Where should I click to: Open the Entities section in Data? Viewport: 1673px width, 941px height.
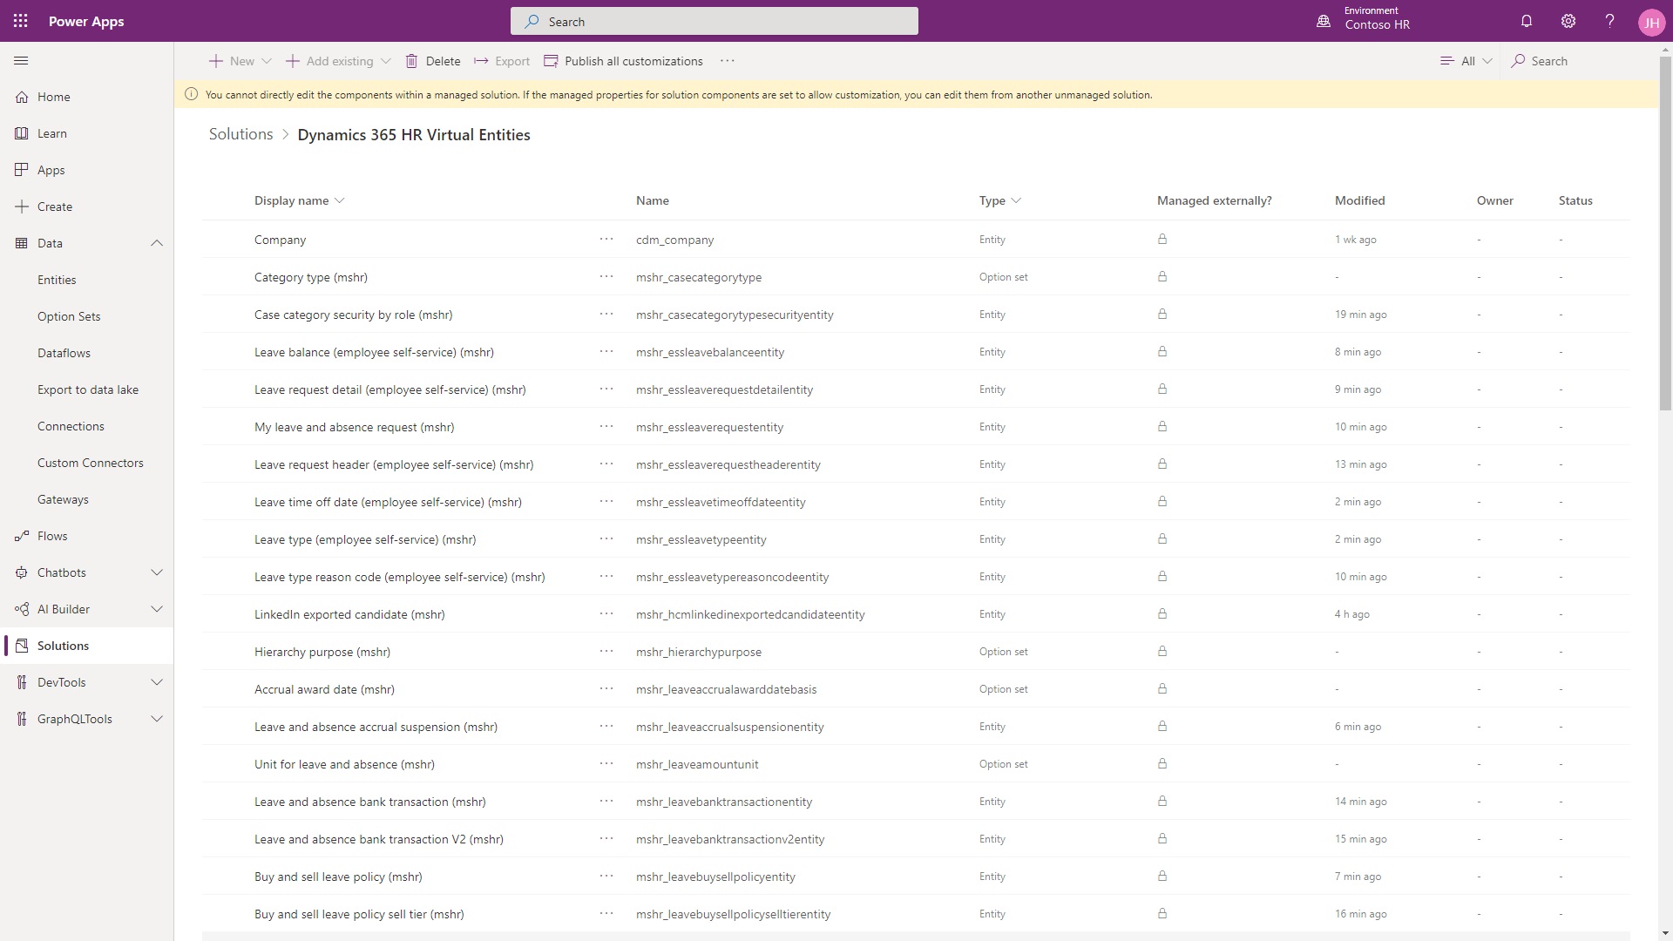click(57, 279)
